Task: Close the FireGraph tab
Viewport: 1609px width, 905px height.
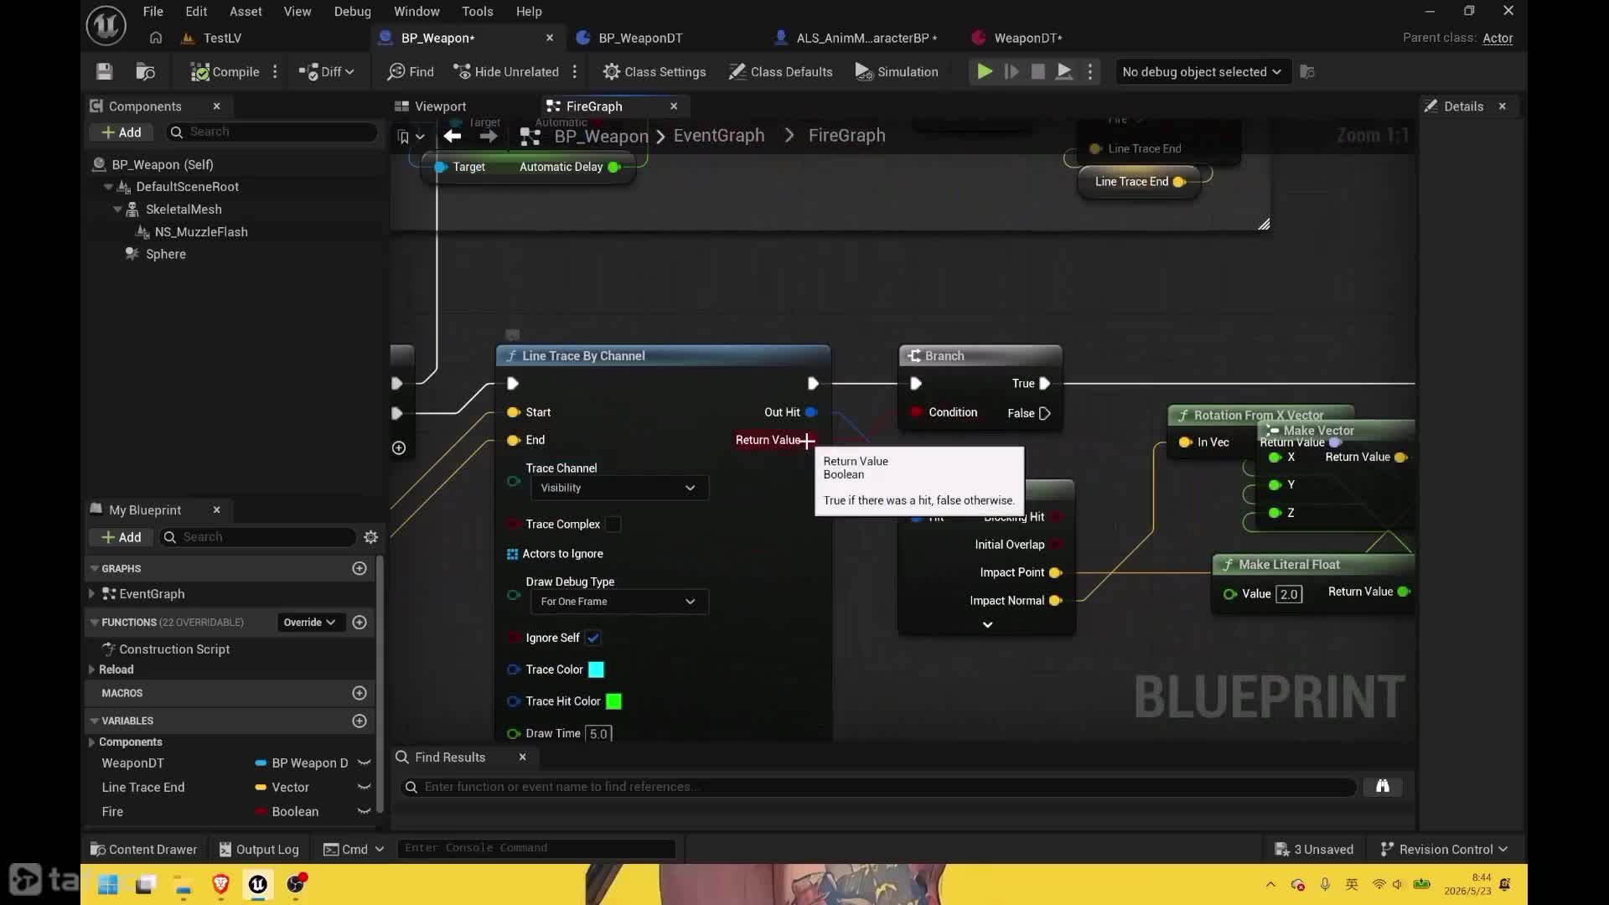Action: pyautogui.click(x=674, y=106)
